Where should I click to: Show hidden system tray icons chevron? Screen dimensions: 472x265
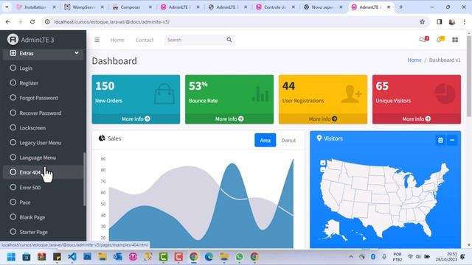351,257
